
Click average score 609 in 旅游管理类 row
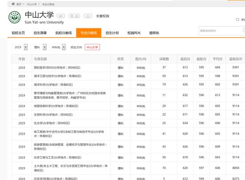coord(217,147)
